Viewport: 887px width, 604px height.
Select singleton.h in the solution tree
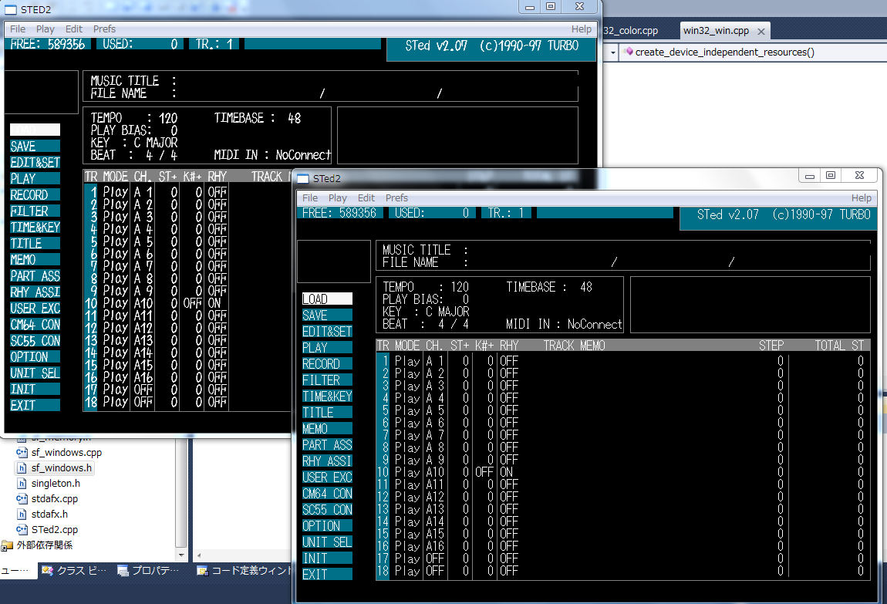(x=56, y=484)
